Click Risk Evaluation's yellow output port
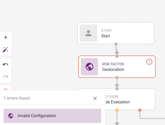165x125 pixels. 117,110
